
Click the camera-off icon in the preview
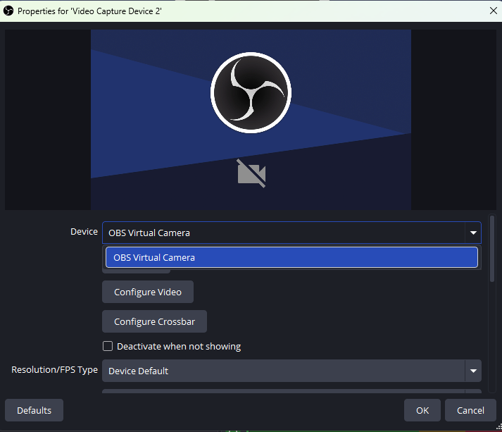point(251,173)
